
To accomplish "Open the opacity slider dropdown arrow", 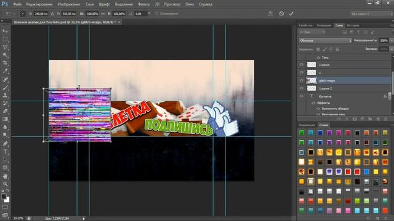I will tap(392, 41).
